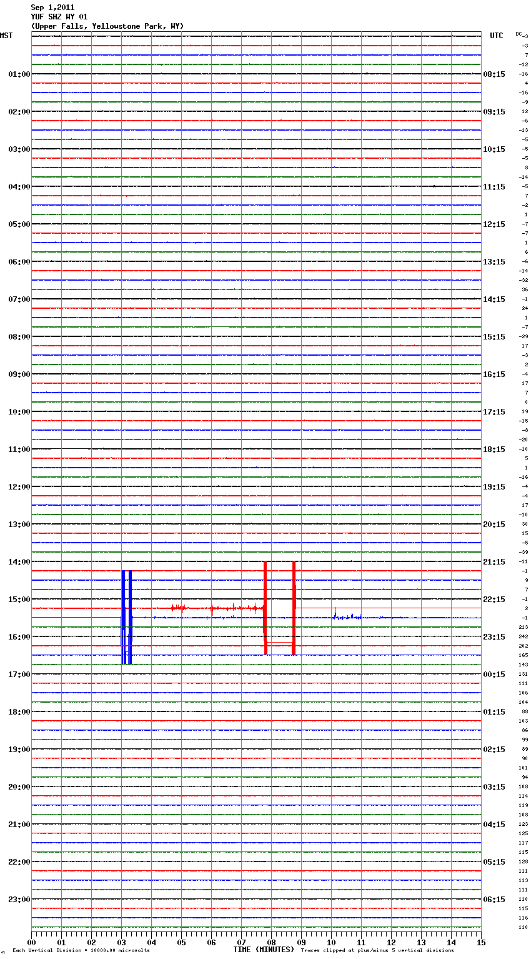531x959 pixels.
Task: Click the DC offset value '-39'
Action: [524, 552]
